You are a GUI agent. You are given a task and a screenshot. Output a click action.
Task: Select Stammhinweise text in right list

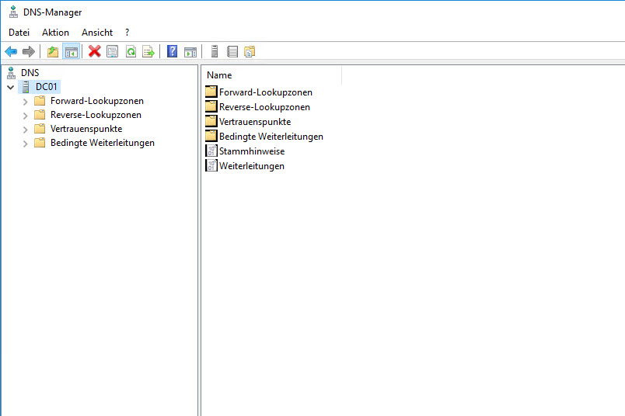pyautogui.click(x=252, y=151)
